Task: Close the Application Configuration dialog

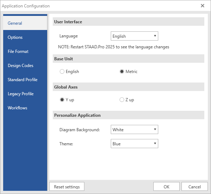Action: click(203, 6)
